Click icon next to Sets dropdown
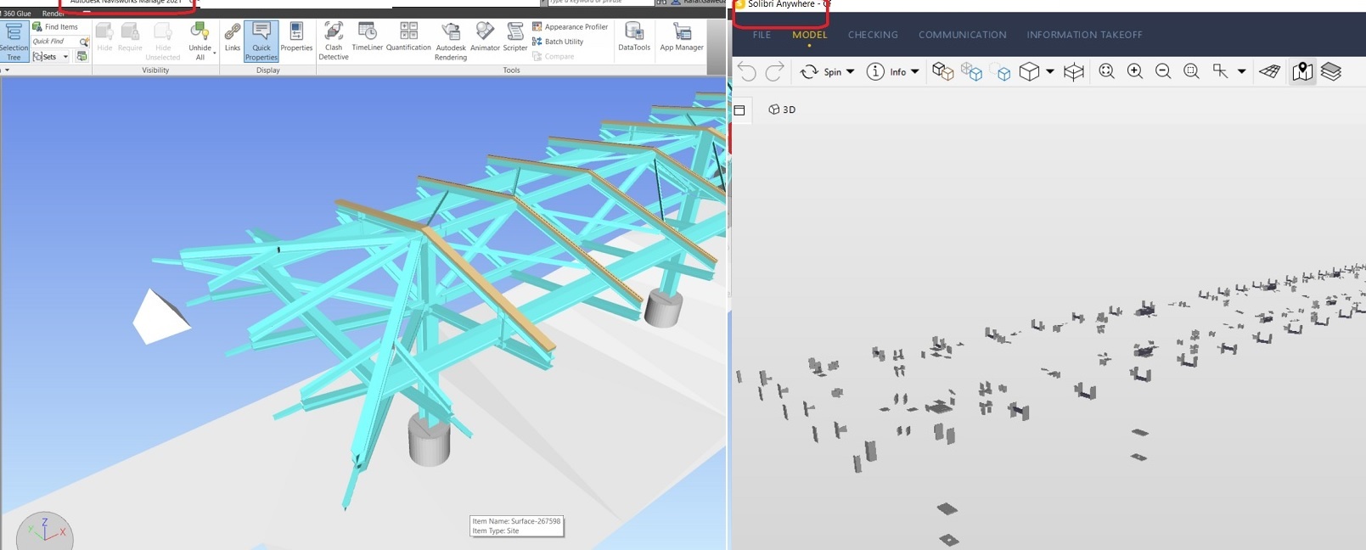 coord(82,57)
